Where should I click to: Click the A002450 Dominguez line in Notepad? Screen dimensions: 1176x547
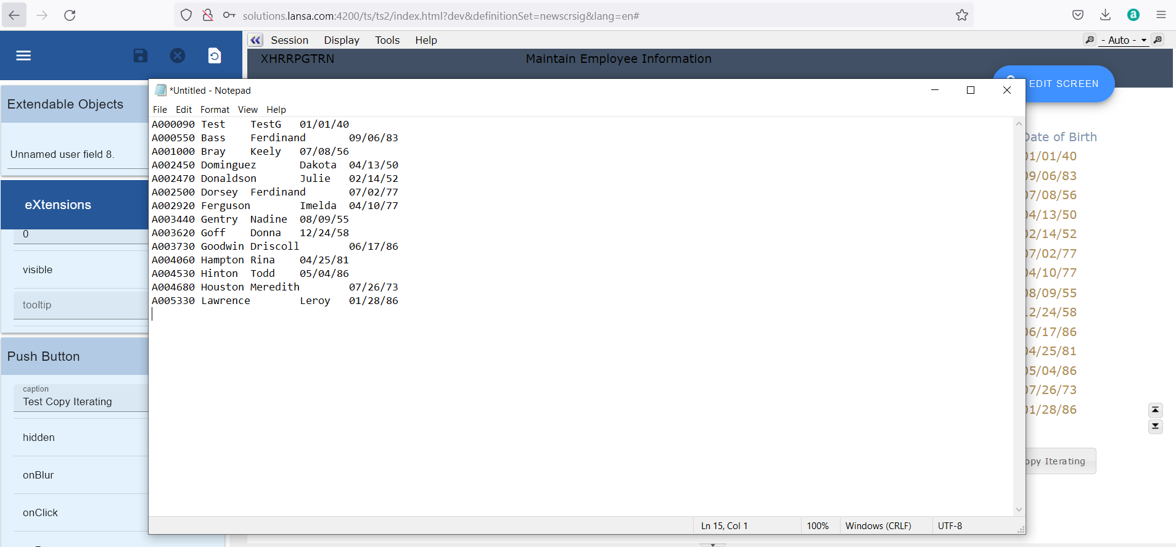pos(275,165)
